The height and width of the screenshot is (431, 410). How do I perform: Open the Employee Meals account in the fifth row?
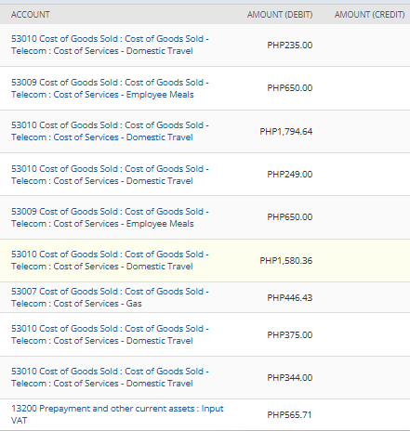110,217
